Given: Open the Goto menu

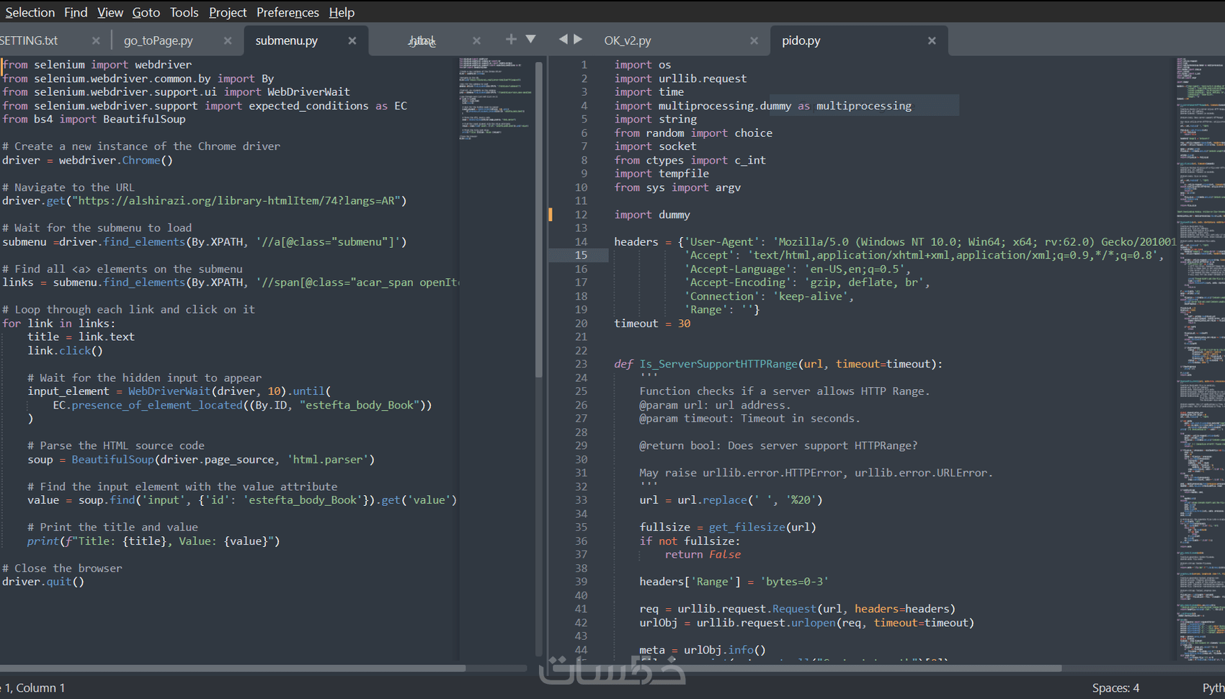Looking at the screenshot, I should coord(146,12).
